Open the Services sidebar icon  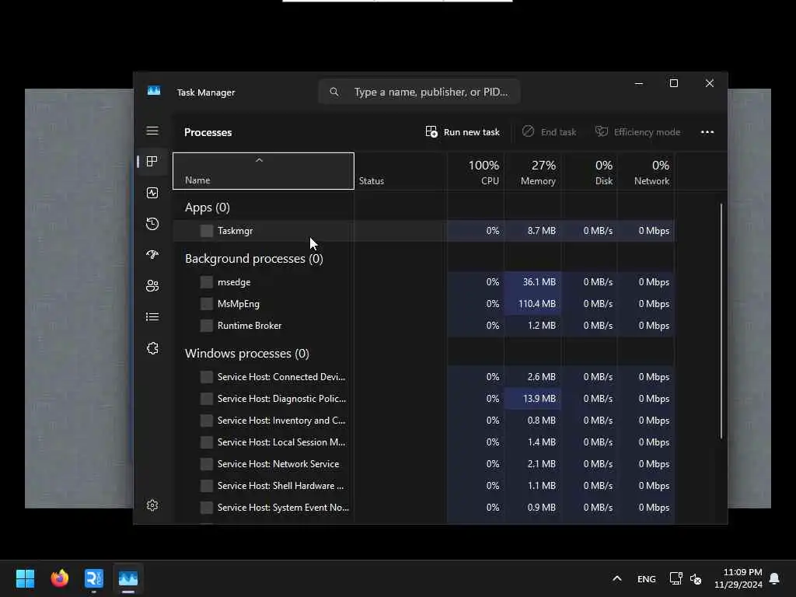pyautogui.click(x=152, y=348)
